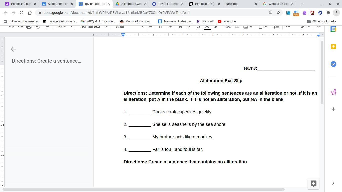
Task: Hide the menus with up chevron
Action: 319,26
